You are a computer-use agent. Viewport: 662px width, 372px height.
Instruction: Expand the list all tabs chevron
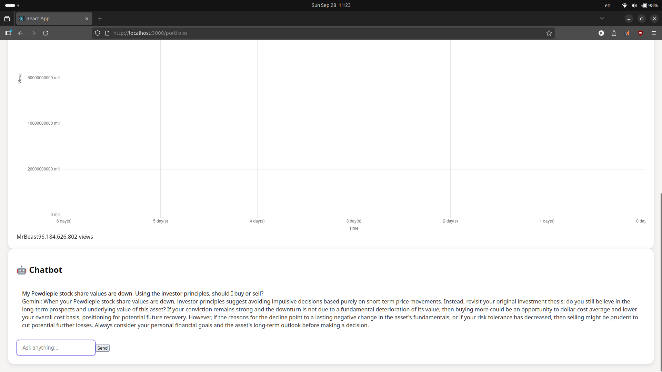pyautogui.click(x=602, y=19)
